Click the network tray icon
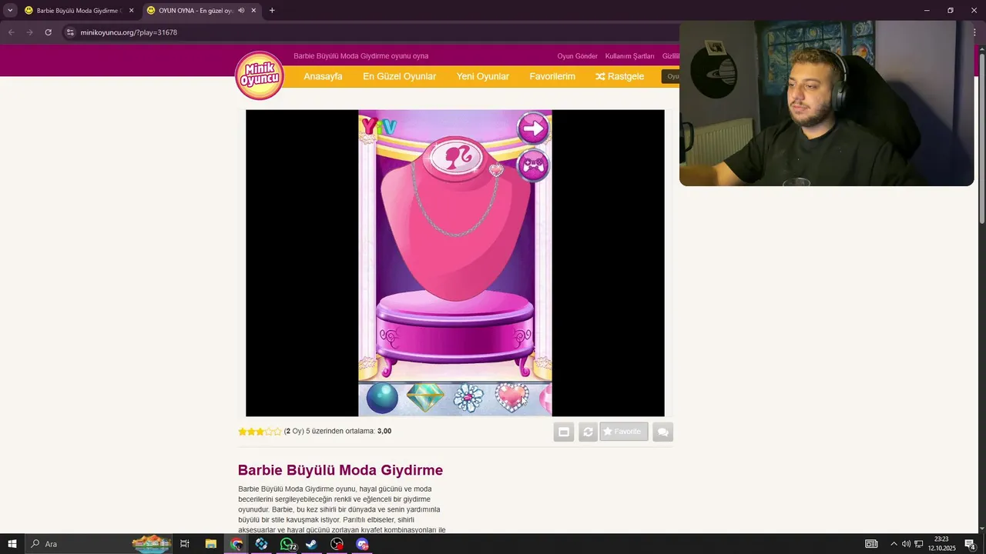The width and height of the screenshot is (986, 554). point(919,544)
